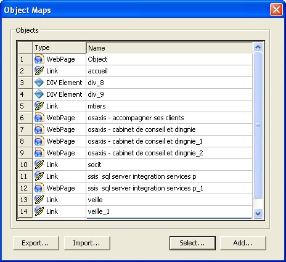Select row header number 7
The image size is (286, 262).
25,129
